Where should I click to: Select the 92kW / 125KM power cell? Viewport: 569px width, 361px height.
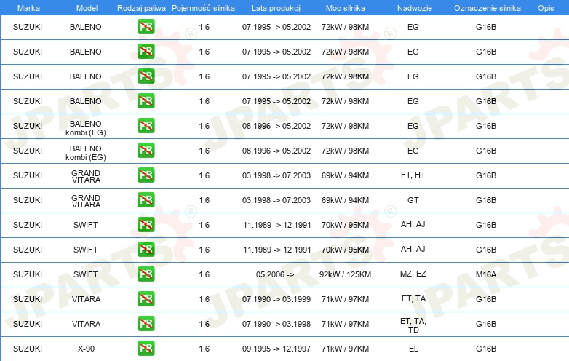pos(345,274)
